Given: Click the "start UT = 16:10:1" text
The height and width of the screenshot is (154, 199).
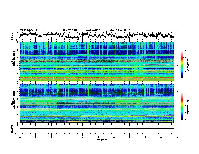Looking at the screenshot, I should tap(121, 30).
